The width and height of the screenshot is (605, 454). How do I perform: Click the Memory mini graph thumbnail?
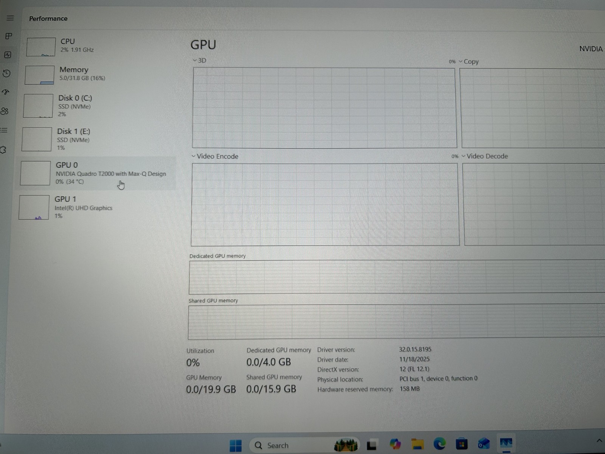39,75
